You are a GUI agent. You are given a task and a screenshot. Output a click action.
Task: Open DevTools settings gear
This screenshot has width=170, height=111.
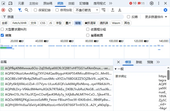[x=152, y=3]
